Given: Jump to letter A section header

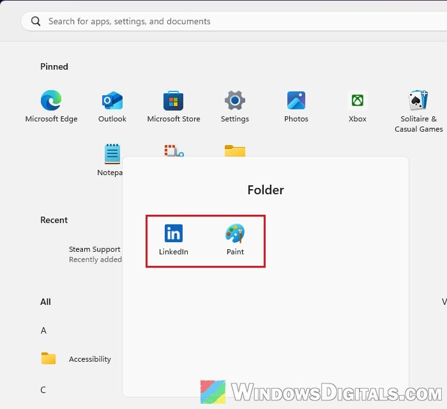Looking at the screenshot, I should coord(43,330).
